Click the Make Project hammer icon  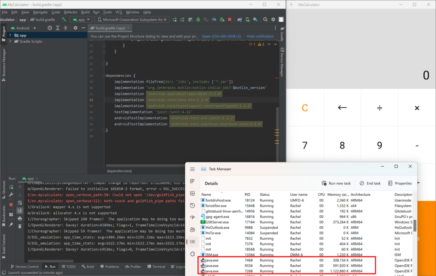click(x=64, y=19)
